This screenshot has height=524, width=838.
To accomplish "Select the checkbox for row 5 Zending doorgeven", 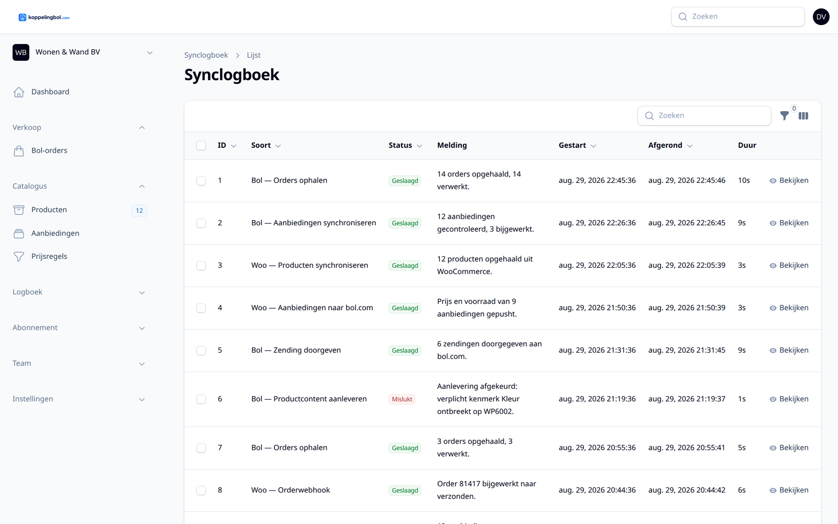I will [201, 351].
